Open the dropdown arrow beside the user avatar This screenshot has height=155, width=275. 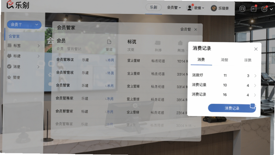[203, 8]
